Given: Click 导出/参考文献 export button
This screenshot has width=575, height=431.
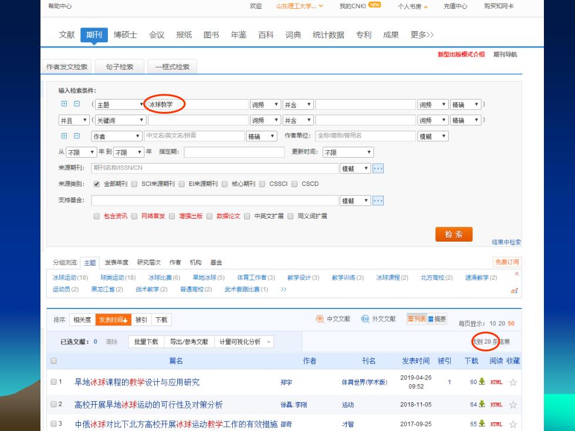Looking at the screenshot, I should coord(189,341).
